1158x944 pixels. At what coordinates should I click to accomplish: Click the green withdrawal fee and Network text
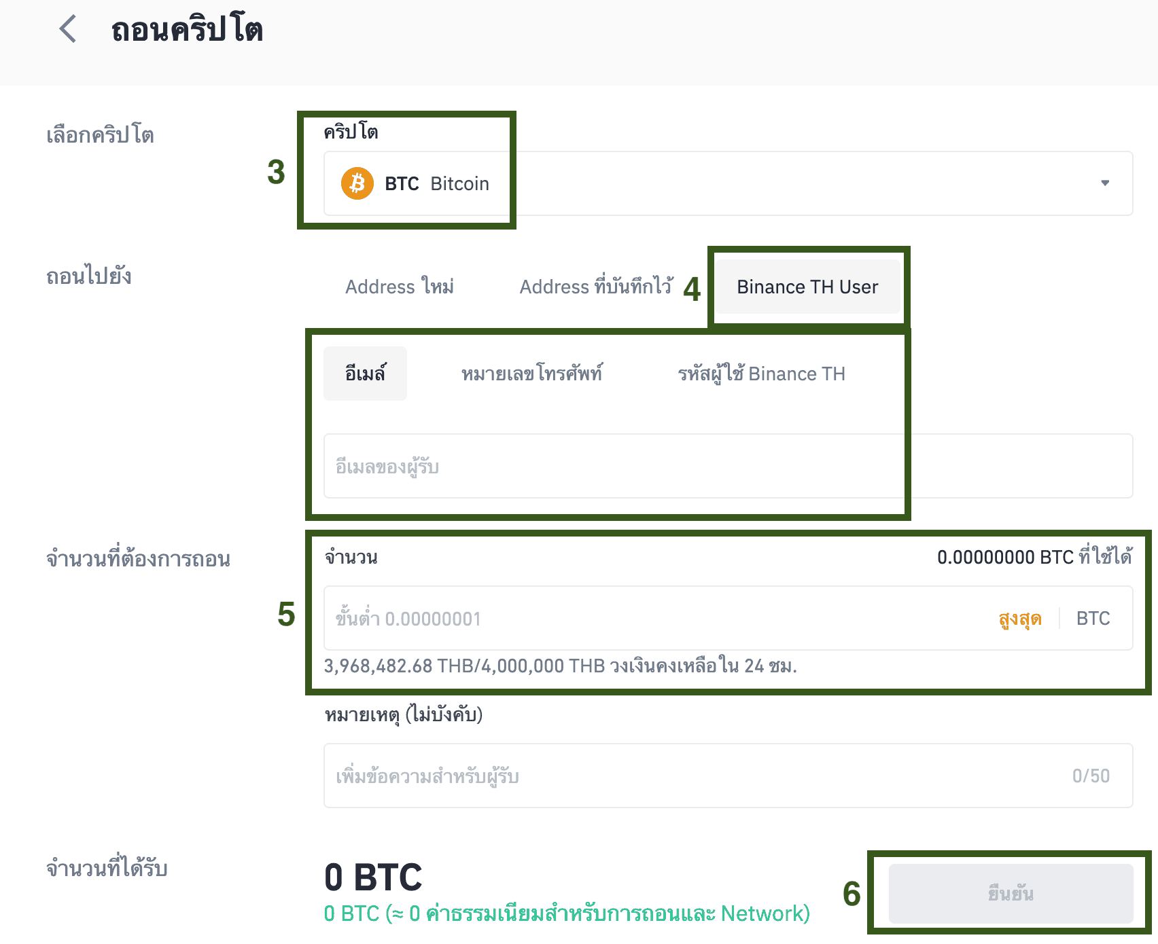(567, 913)
